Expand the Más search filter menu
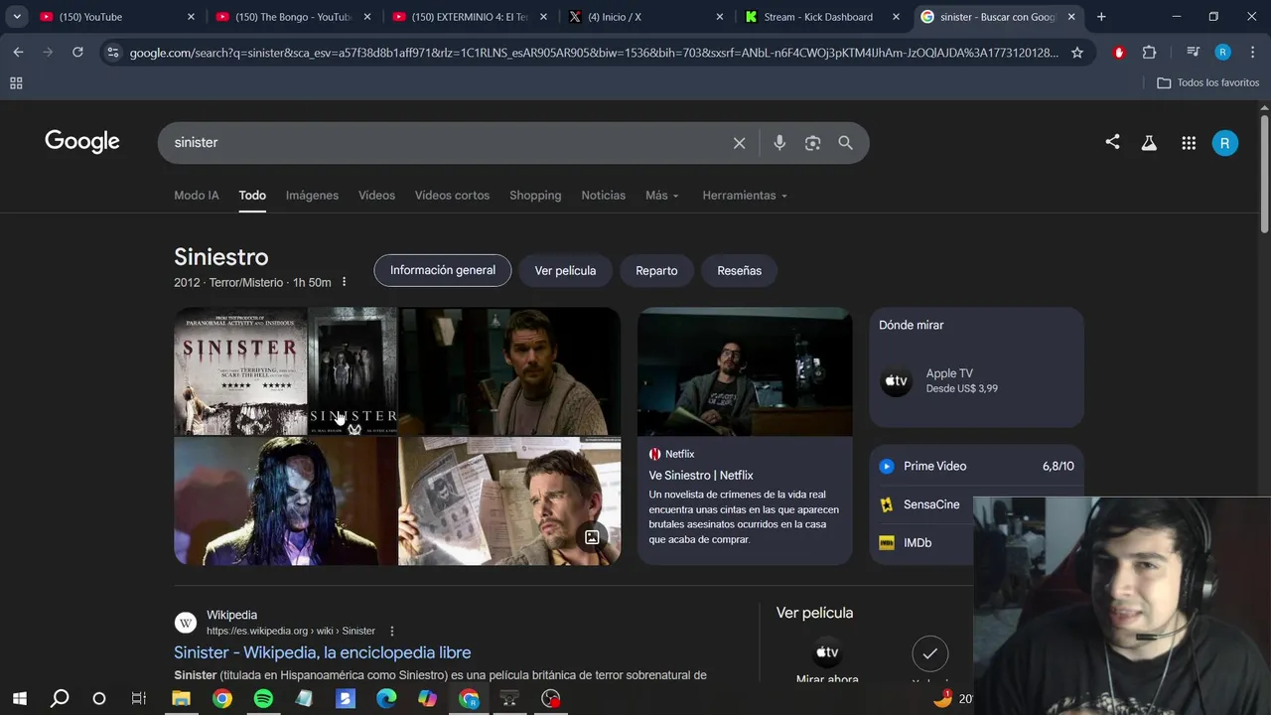 pyautogui.click(x=662, y=196)
